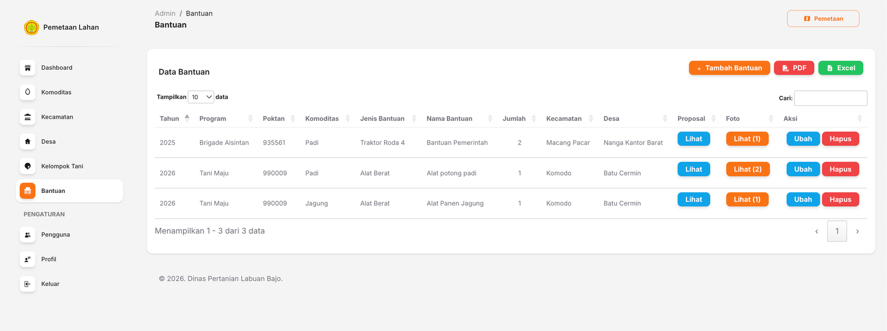Open Desa menu item

[69, 141]
